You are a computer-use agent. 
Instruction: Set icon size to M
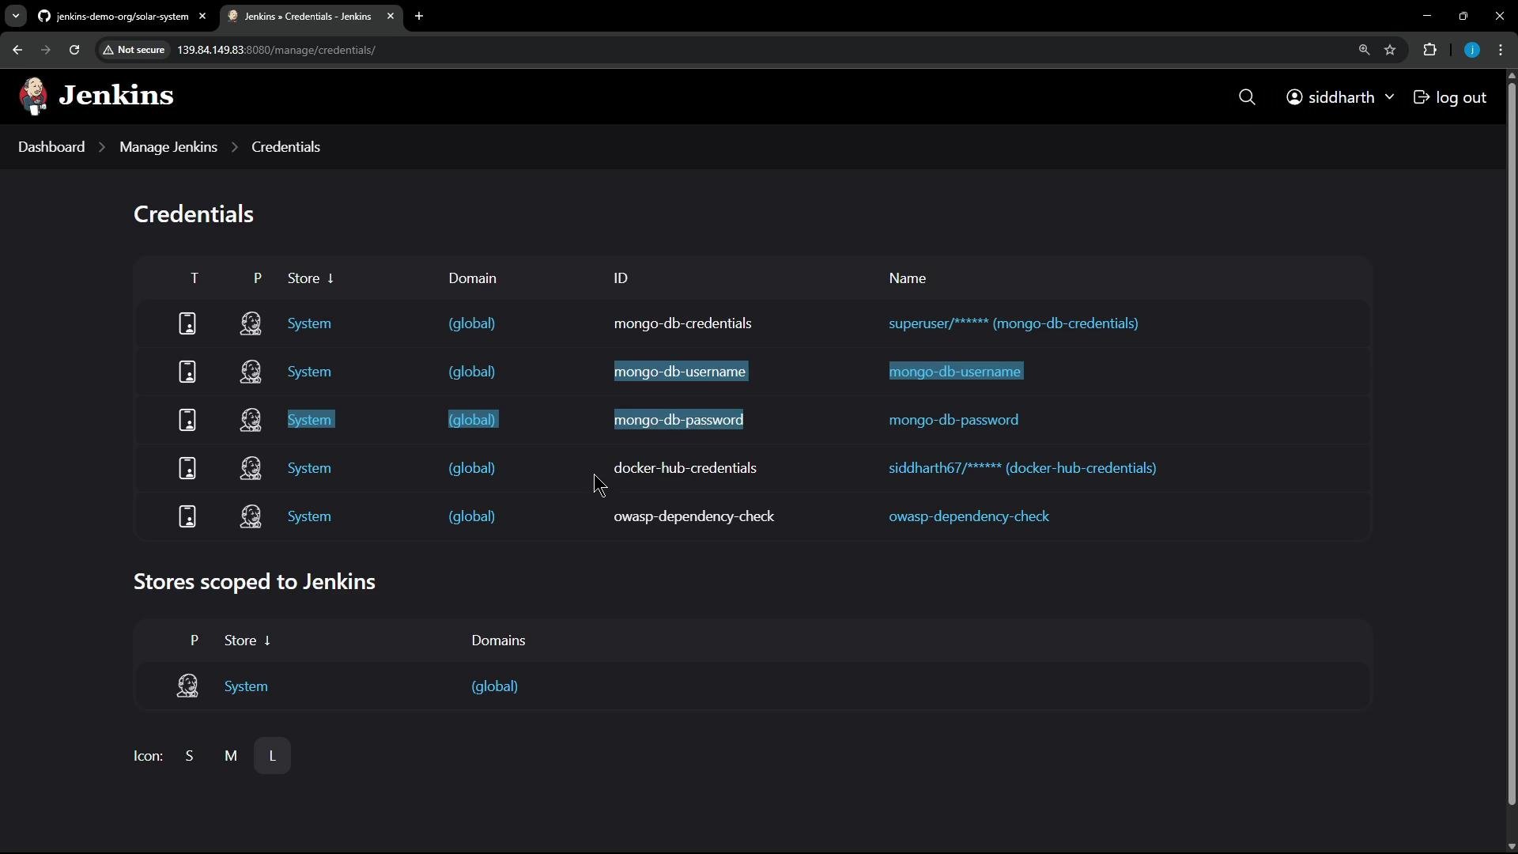(231, 756)
